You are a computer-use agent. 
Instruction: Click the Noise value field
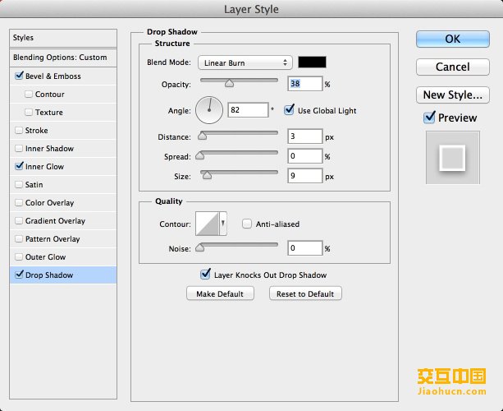(x=304, y=248)
